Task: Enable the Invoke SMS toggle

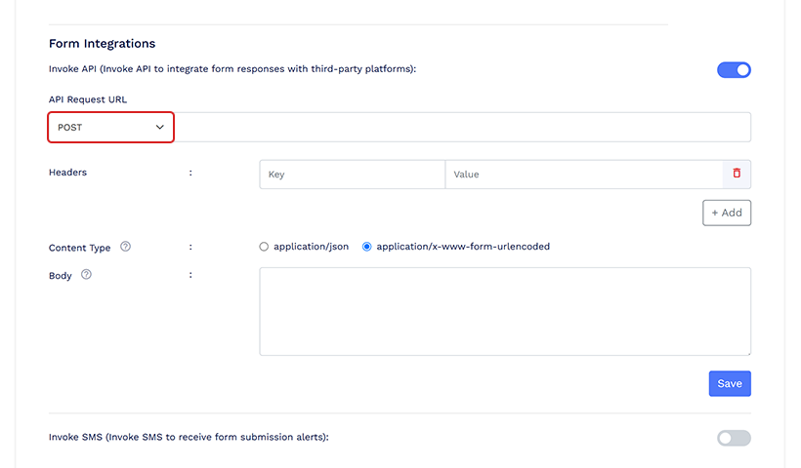Action: [x=734, y=438]
